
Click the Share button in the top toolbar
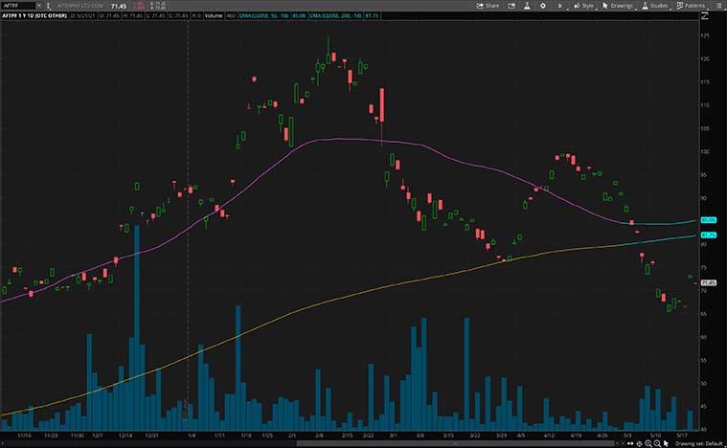pyautogui.click(x=488, y=6)
